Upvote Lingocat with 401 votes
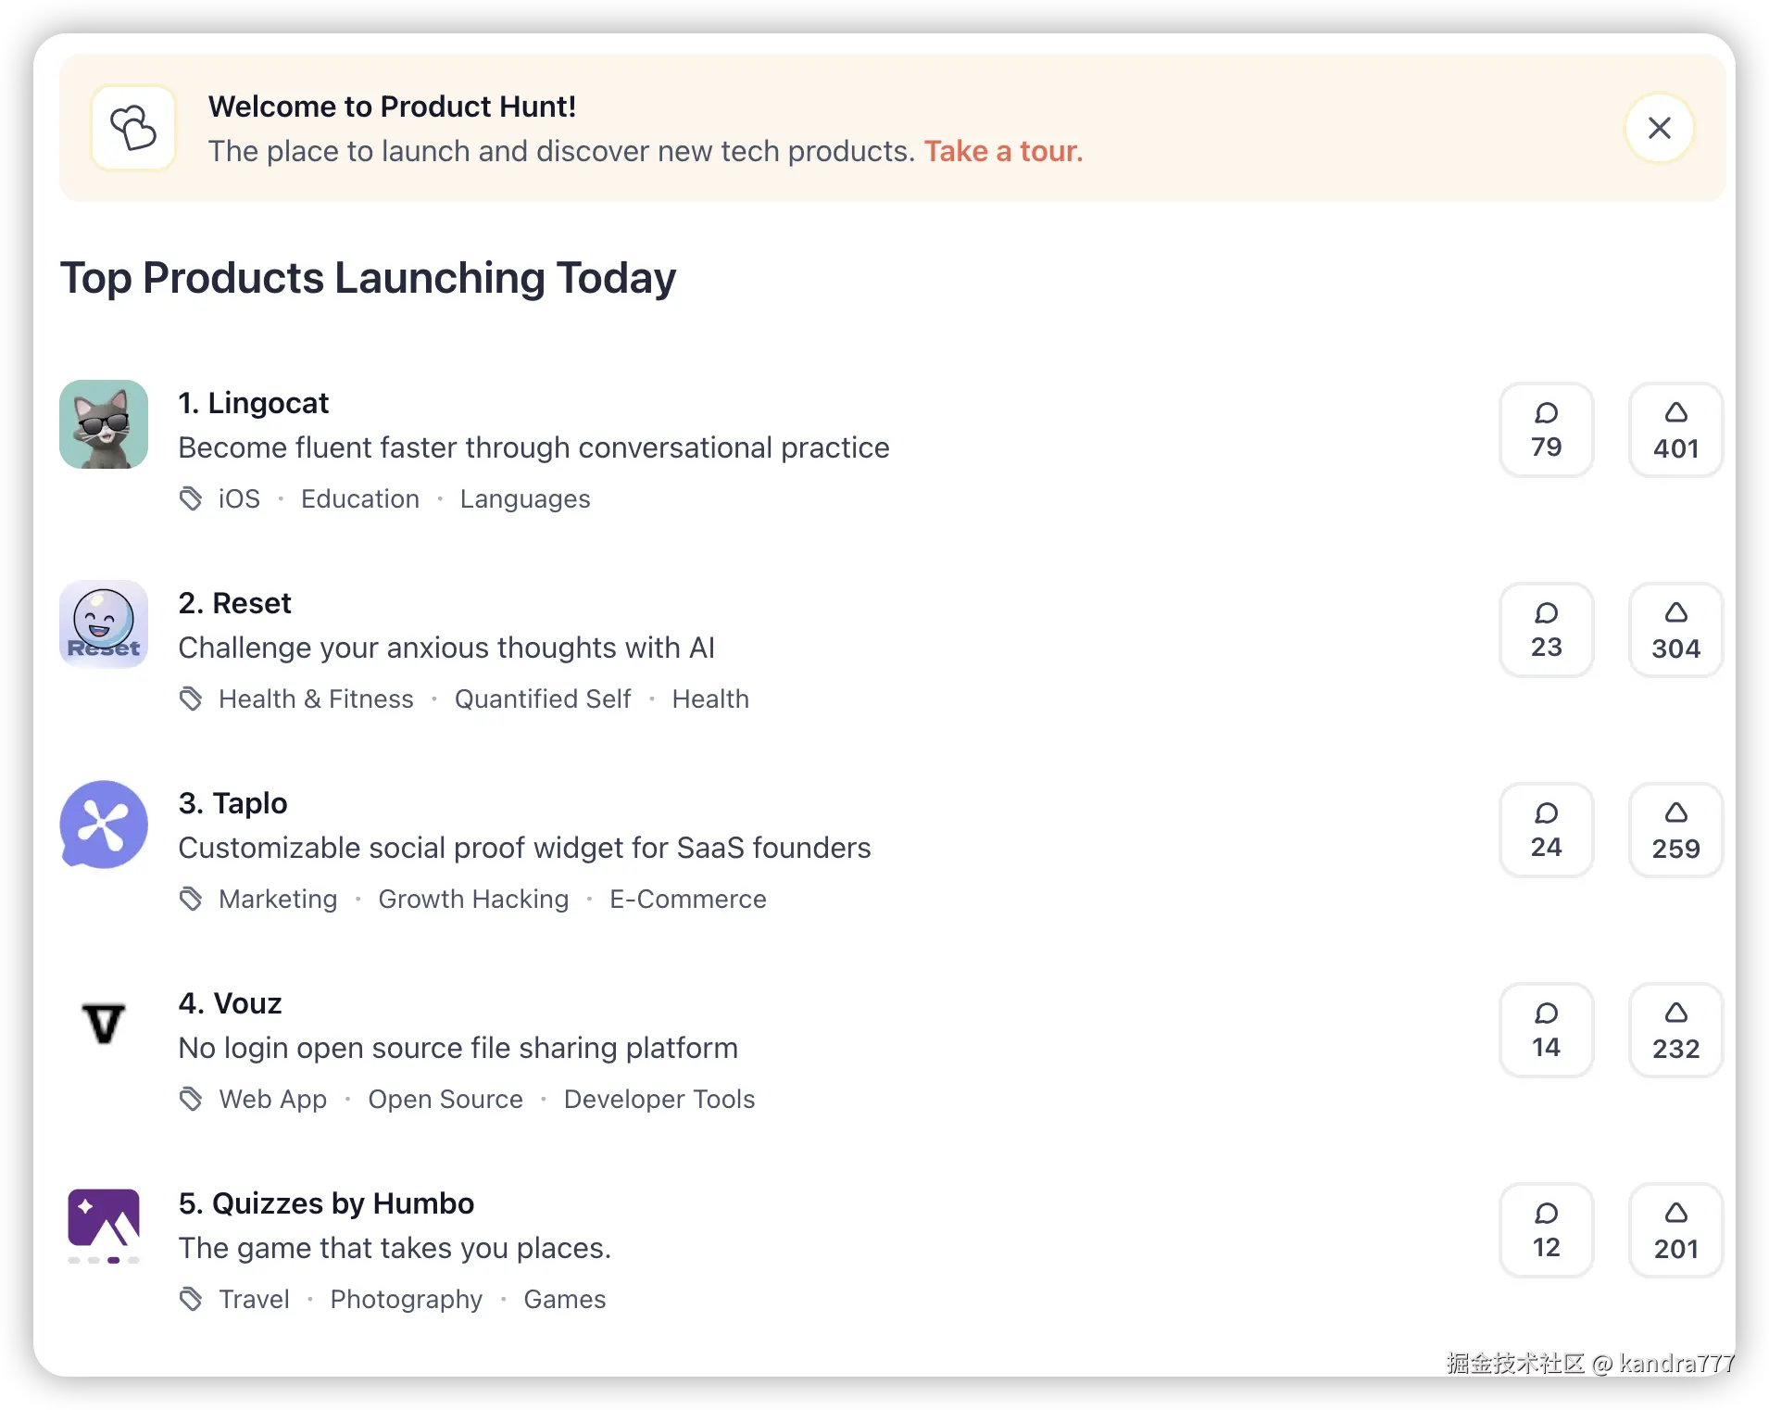 (1675, 430)
